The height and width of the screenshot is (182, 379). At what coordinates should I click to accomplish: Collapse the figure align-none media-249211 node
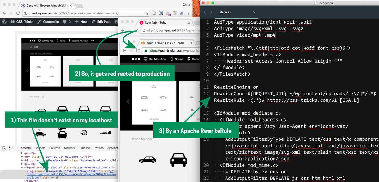[22, 168]
